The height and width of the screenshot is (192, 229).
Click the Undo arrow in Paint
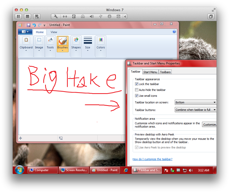[x=34, y=25]
